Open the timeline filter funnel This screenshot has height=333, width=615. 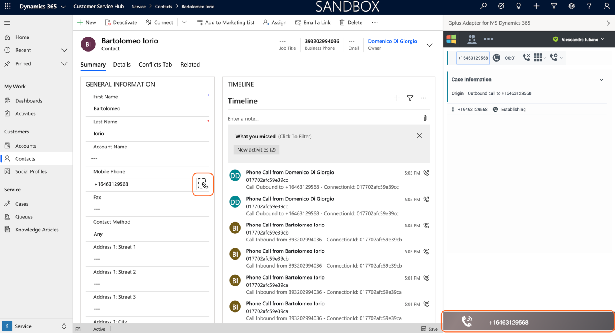pos(410,98)
